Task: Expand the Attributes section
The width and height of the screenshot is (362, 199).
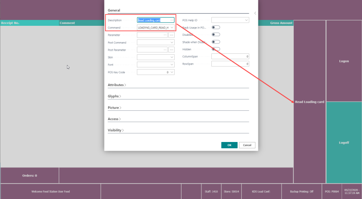Action: [117, 85]
